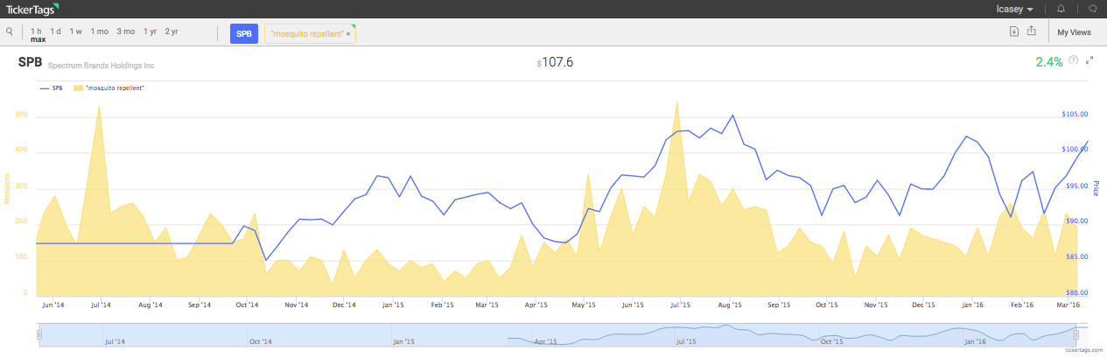The image size is (1107, 358).
Task: Click the navigator timeline at Jan '15
Action: [403, 340]
